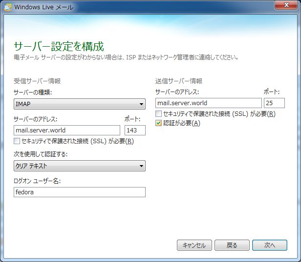301x262 pixels.
Task: Click the 受信サーバー情報 section label
Action: [x=37, y=81]
